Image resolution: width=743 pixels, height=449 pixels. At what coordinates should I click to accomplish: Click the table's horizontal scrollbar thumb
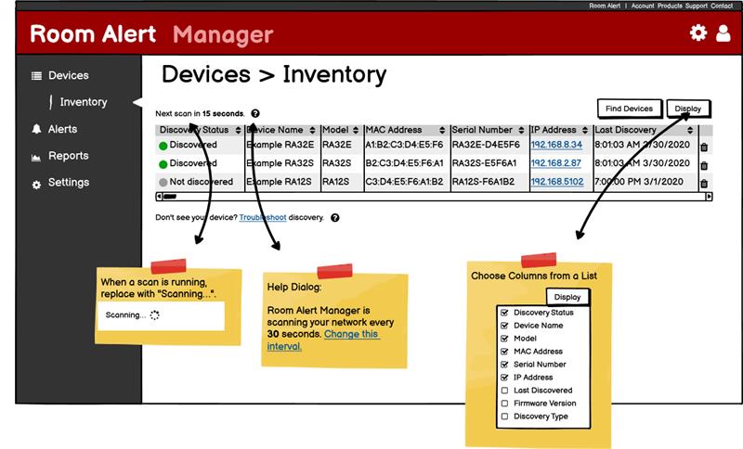(x=170, y=197)
